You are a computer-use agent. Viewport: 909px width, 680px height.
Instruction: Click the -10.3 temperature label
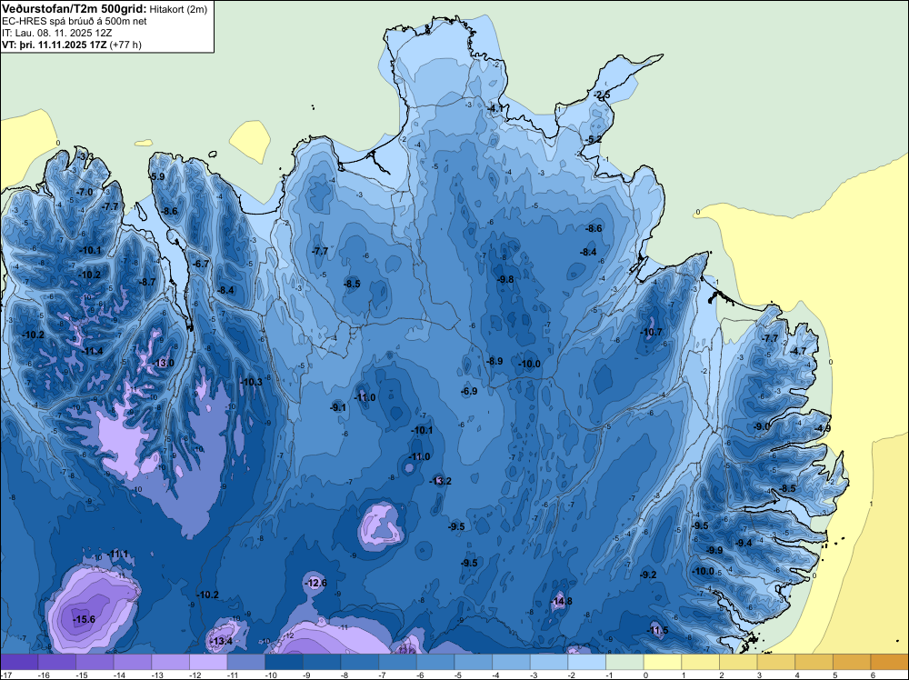(252, 382)
